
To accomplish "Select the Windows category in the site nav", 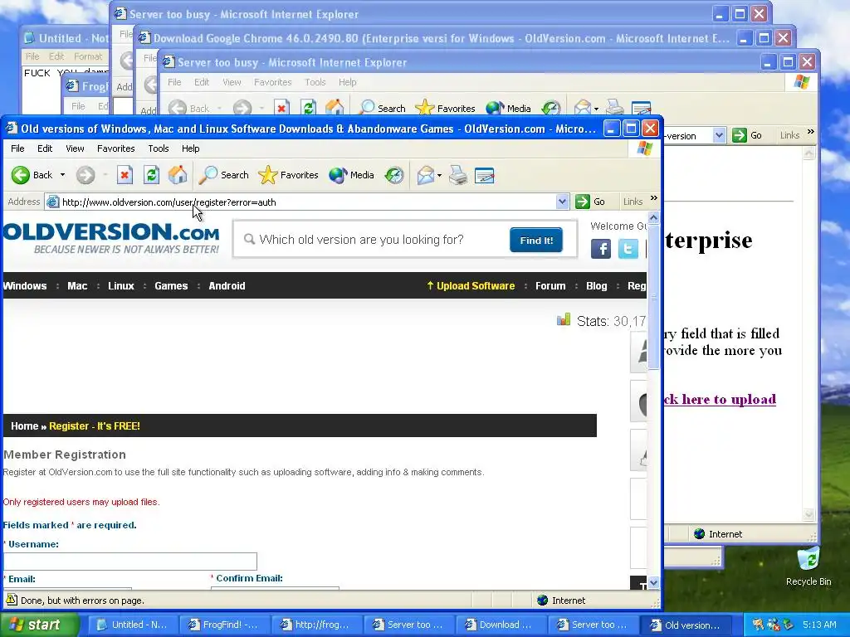I will point(25,285).
